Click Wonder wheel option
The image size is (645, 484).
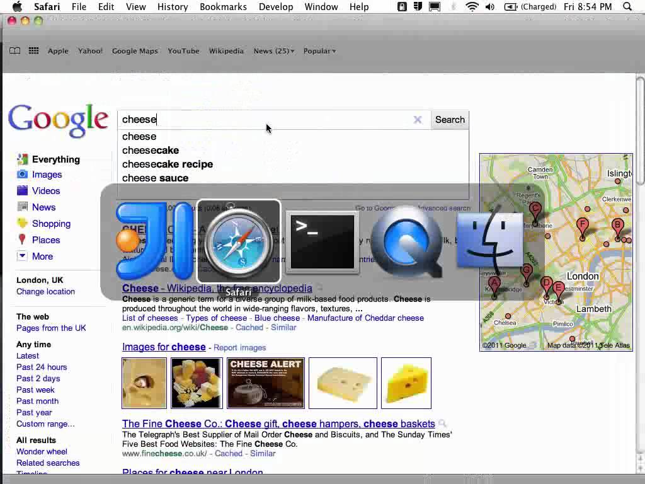tap(42, 451)
